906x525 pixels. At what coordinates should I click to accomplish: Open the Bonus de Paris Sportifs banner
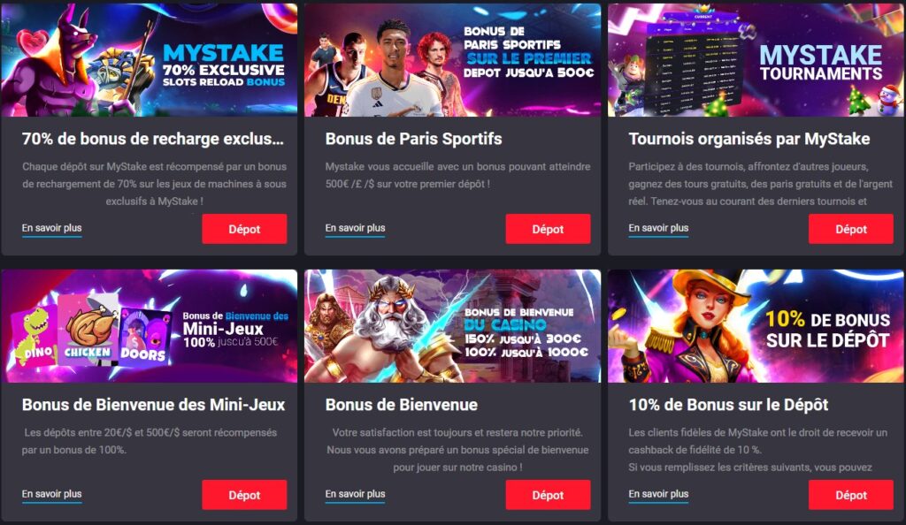tap(452, 60)
